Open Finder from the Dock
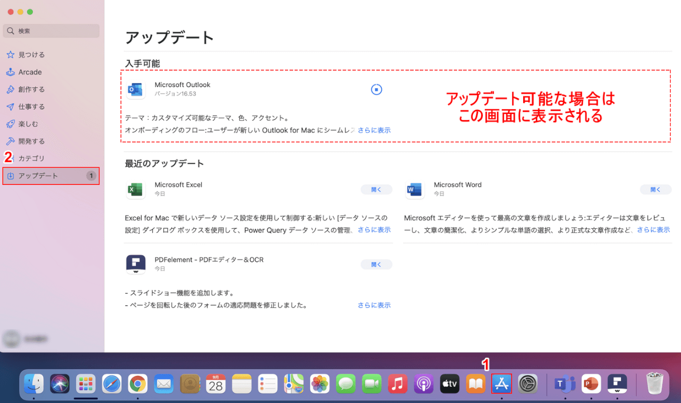681x403 pixels. 34,384
